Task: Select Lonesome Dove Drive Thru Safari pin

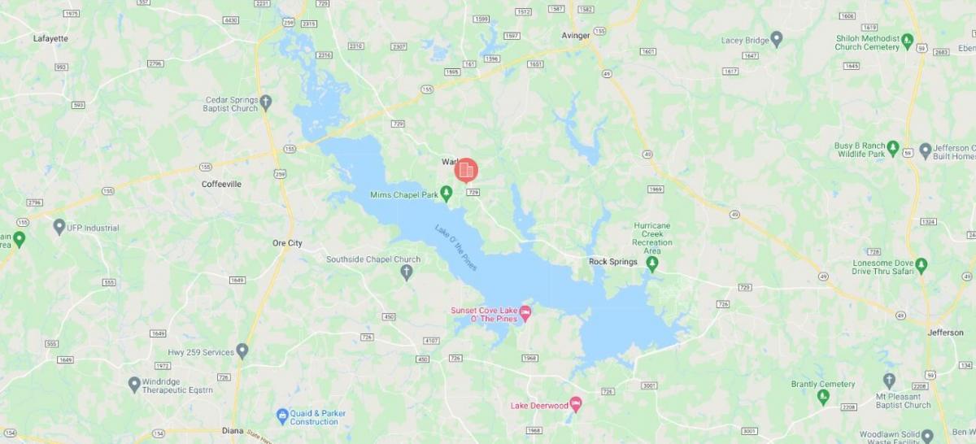Action: tap(921, 265)
